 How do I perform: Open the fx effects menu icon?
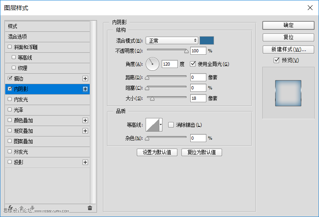click(11, 208)
